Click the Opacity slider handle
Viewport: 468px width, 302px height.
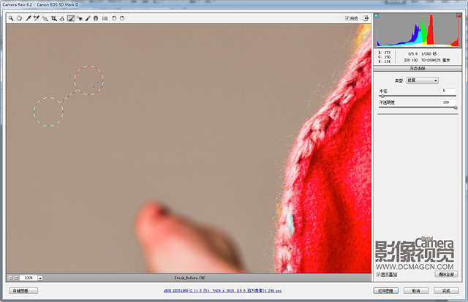click(456, 107)
